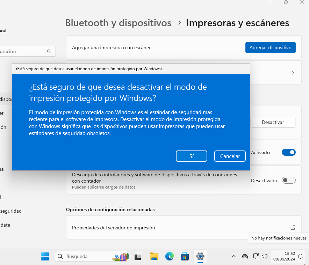Viewport: 309px width, 265px height.
Task: Toggle the Activado switch off
Action: (288, 152)
